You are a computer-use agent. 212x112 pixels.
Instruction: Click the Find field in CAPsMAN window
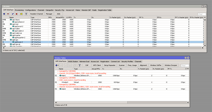202,14
